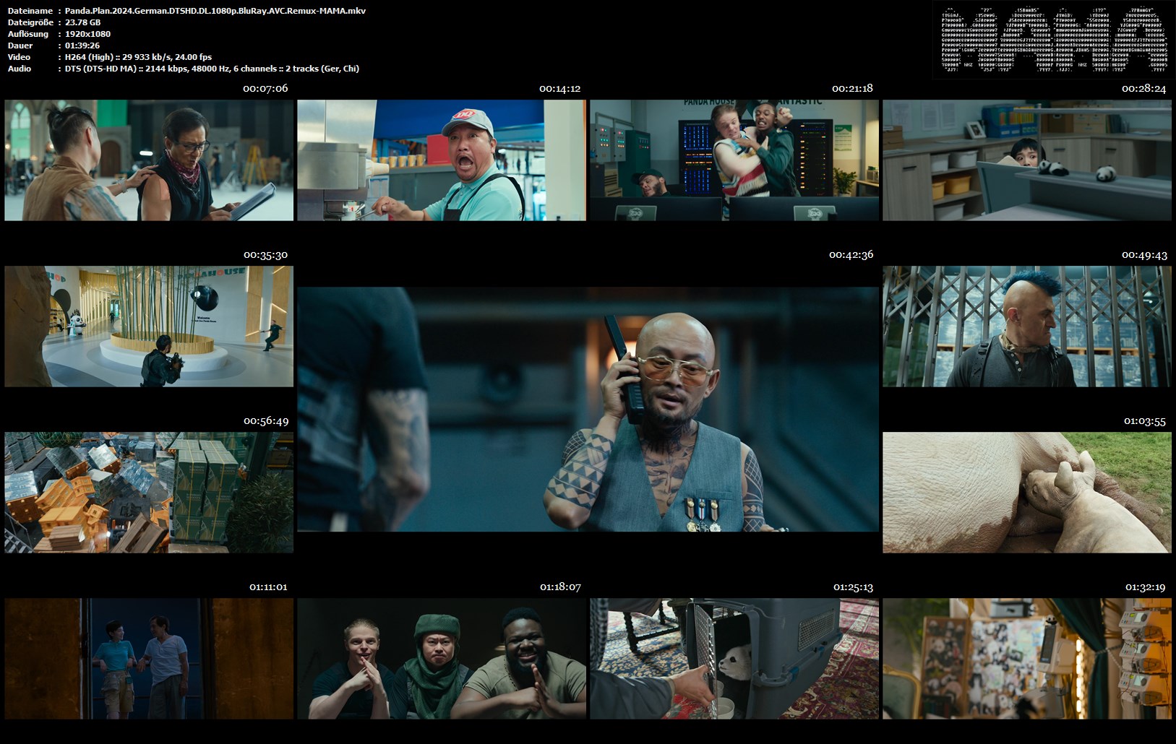Click the 00:21:18 timestamp label
This screenshot has width=1176, height=744.
pyautogui.click(x=852, y=88)
